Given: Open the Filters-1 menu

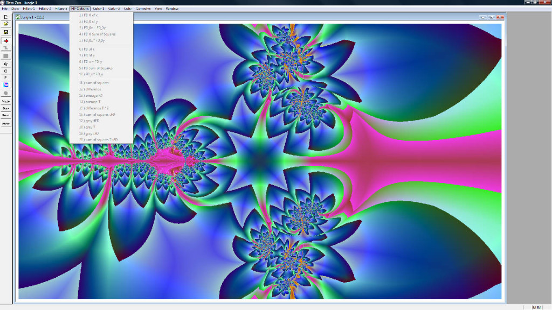Looking at the screenshot, I should click(29, 9).
